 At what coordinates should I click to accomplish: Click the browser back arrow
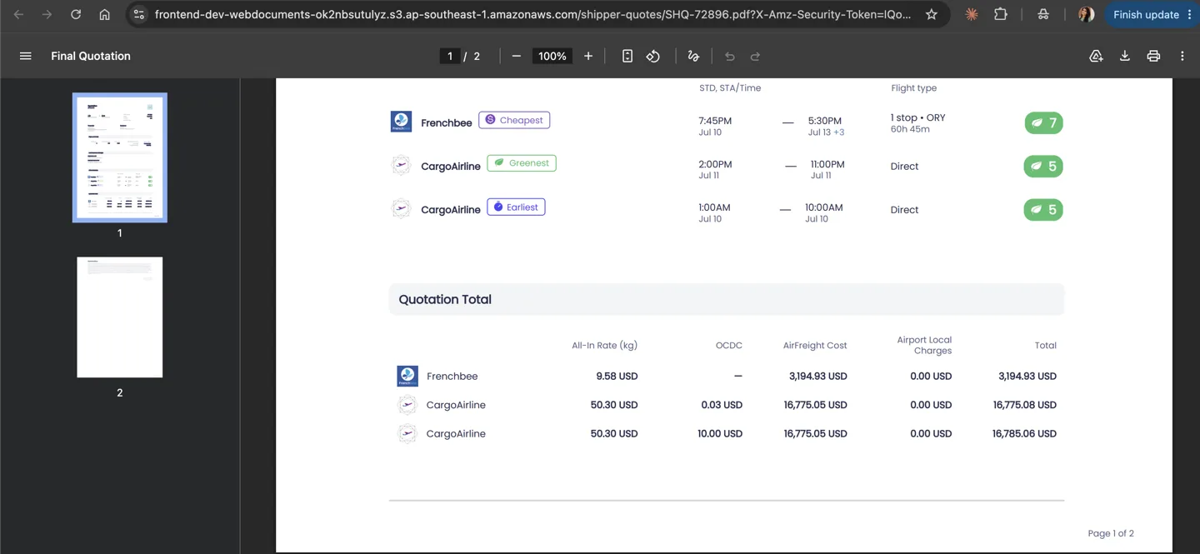click(x=18, y=14)
